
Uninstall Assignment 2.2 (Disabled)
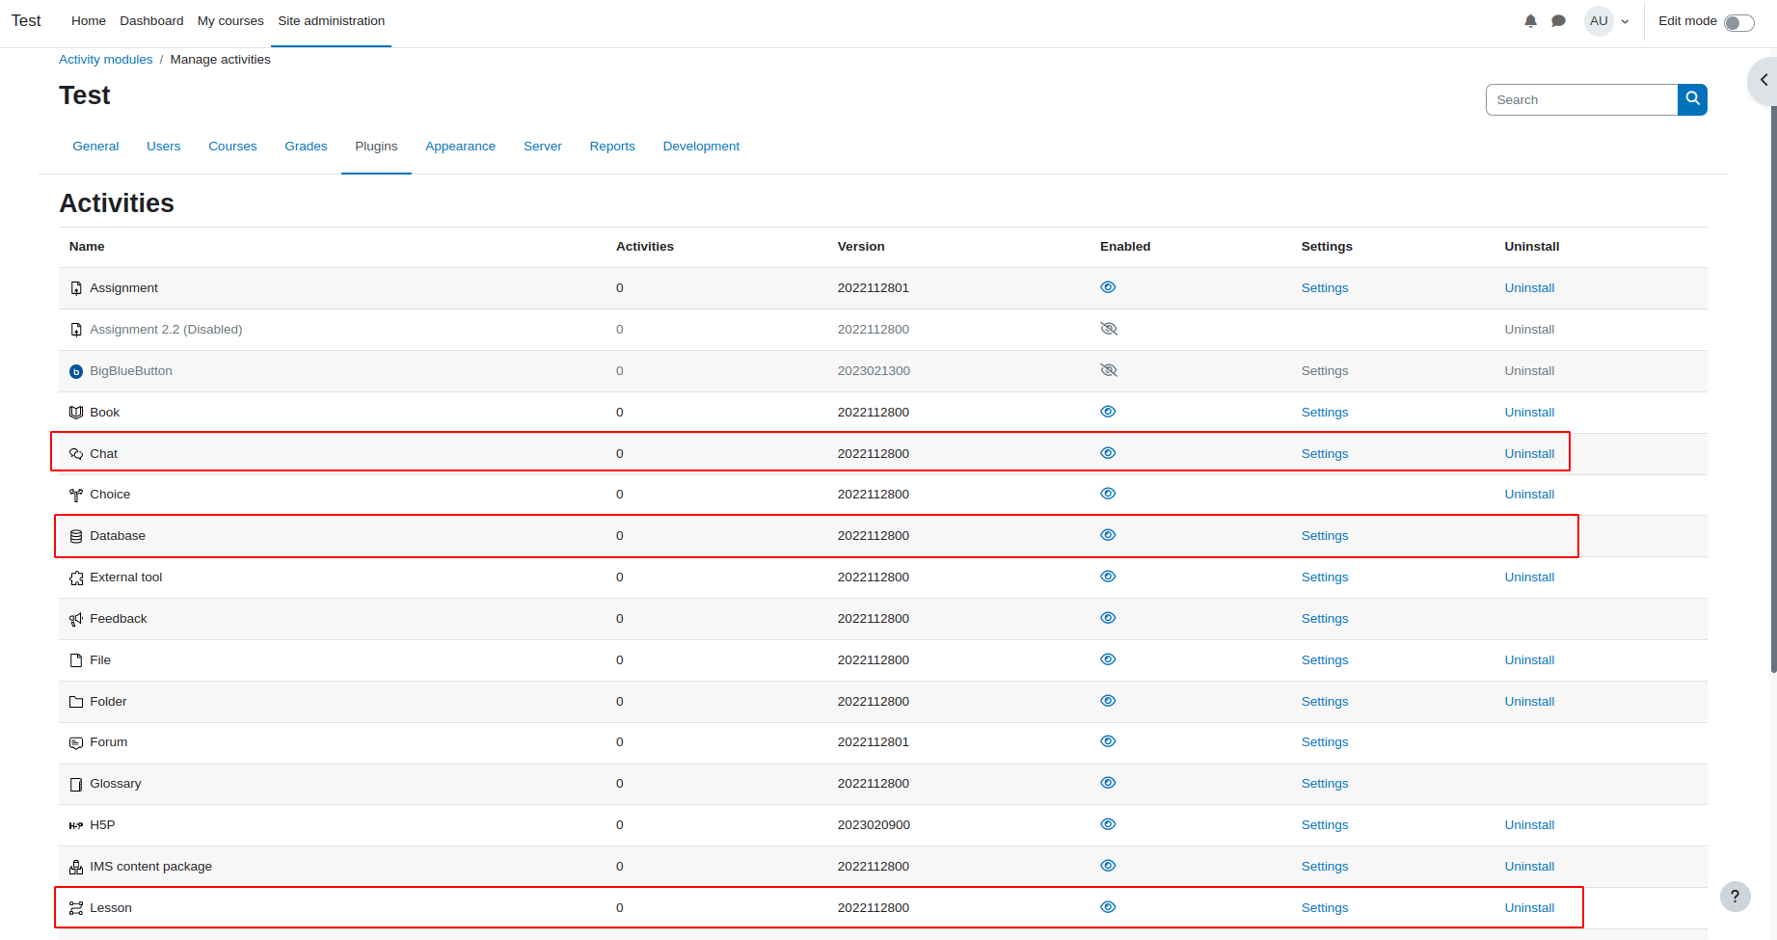click(x=1529, y=330)
